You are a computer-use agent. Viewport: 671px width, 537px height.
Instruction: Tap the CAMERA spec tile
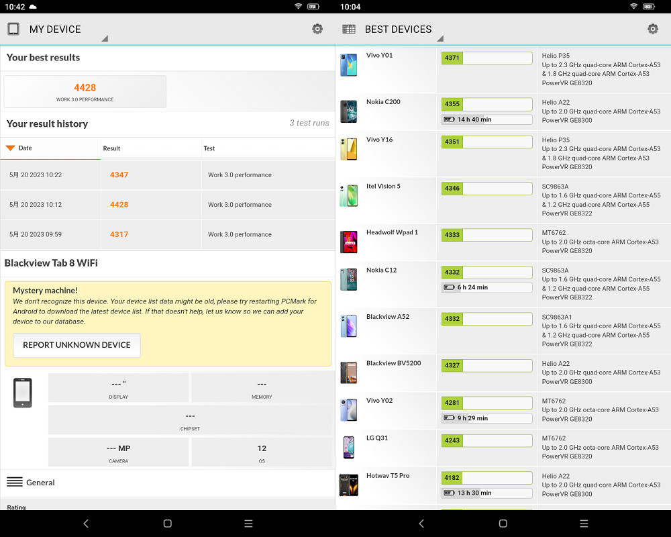pyautogui.click(x=119, y=452)
